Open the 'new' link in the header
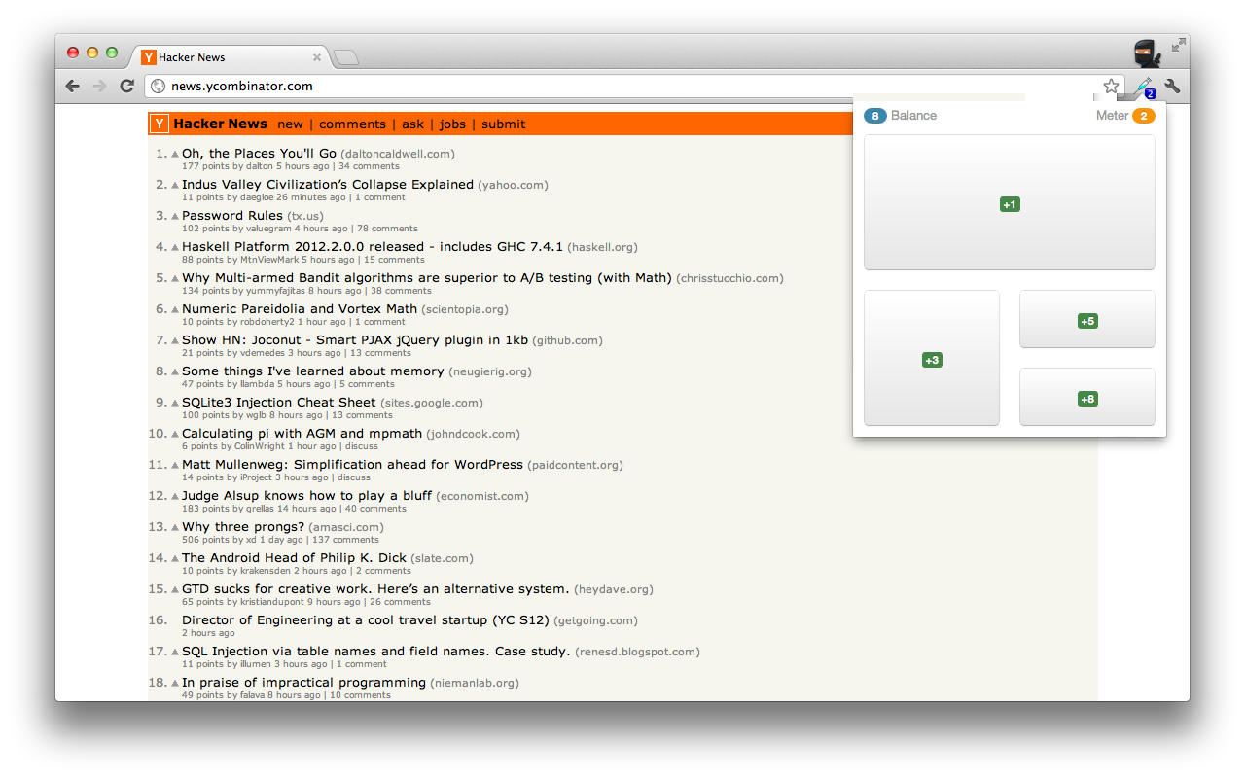1245x778 pixels. click(x=290, y=124)
